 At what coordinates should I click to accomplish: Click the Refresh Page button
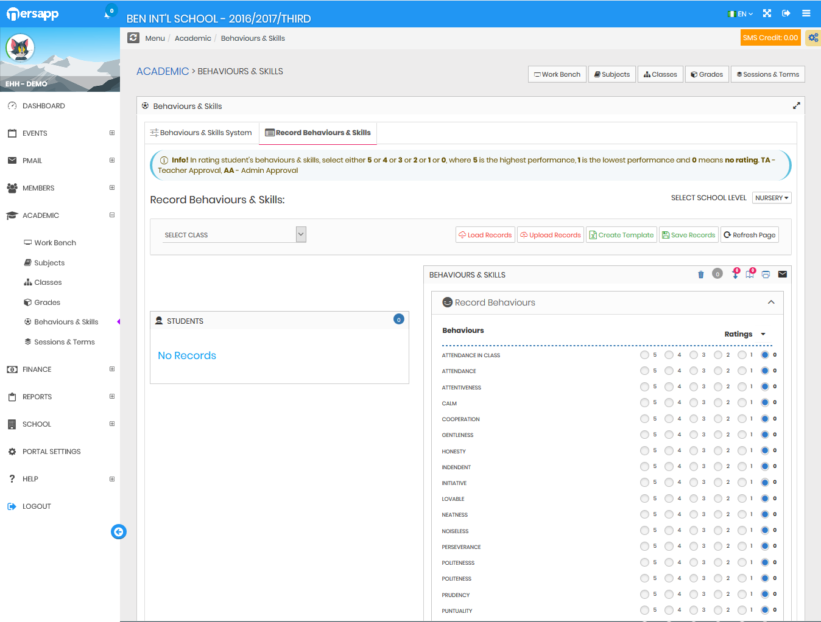pos(750,235)
